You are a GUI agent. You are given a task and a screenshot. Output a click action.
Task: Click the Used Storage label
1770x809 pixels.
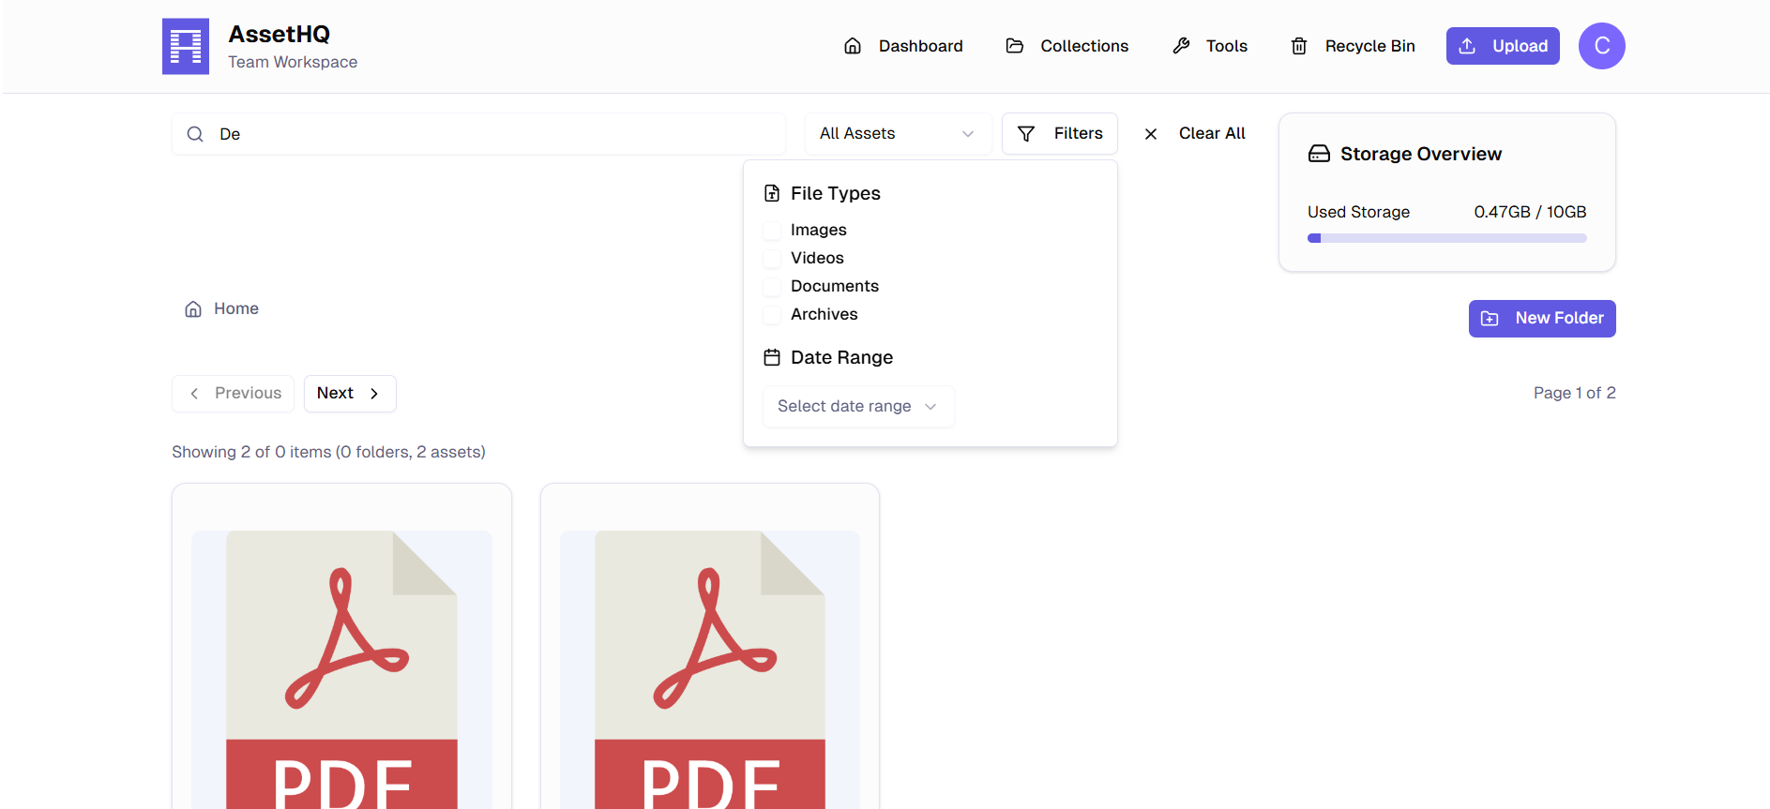point(1358,212)
